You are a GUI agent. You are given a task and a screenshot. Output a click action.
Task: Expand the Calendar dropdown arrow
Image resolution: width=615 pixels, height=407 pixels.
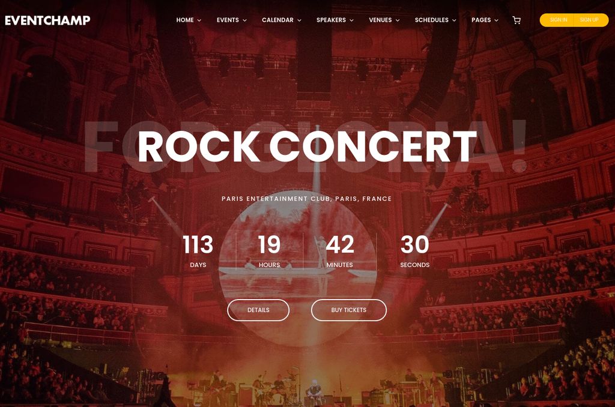(x=299, y=20)
